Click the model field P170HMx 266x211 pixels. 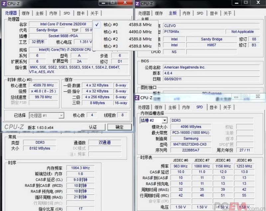click(194, 32)
